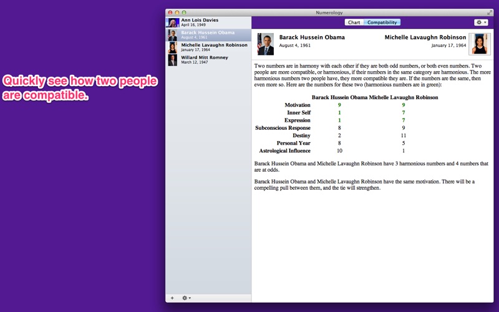Switch to the Chart tab
Screen dimensions: 499x312
(x=354, y=22)
